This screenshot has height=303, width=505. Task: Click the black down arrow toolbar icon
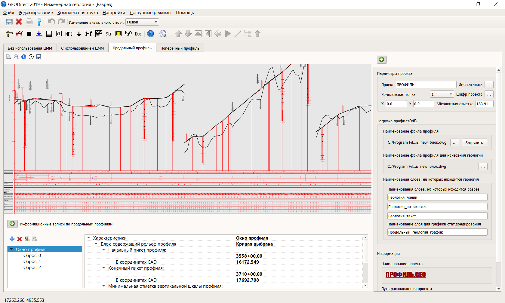[x=79, y=34]
